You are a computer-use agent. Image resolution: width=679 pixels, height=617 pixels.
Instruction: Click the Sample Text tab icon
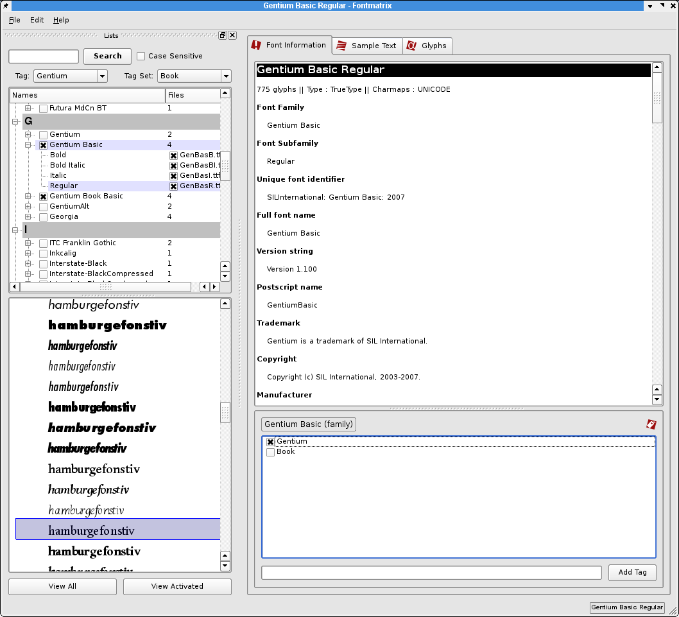(x=341, y=46)
